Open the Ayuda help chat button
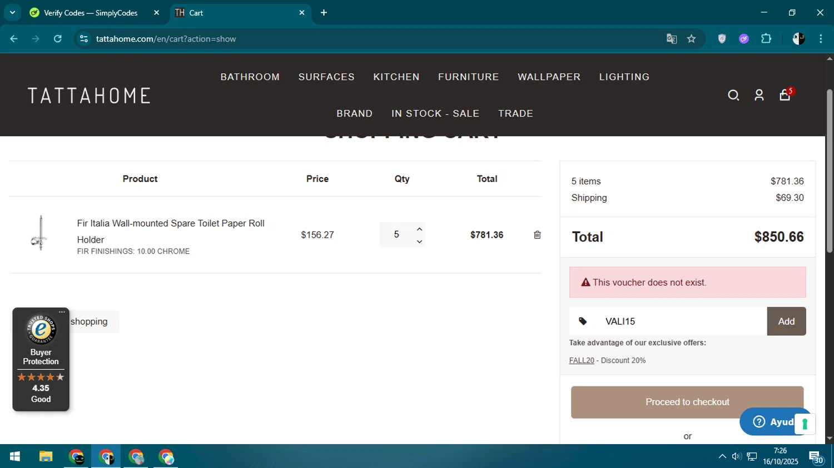Screen dimensions: 834x468 [773, 422]
